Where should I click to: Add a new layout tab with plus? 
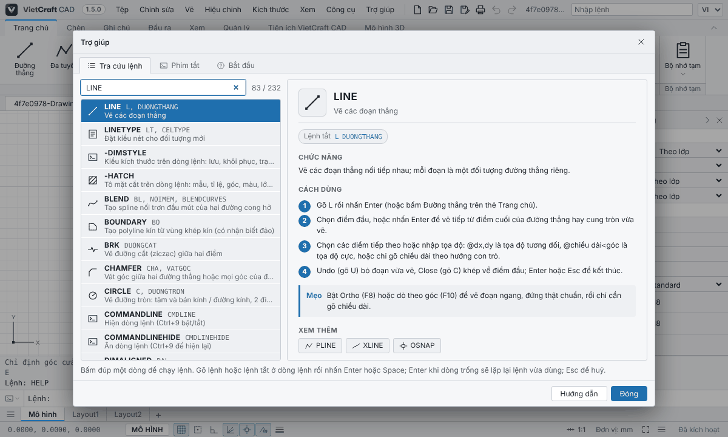(158, 415)
